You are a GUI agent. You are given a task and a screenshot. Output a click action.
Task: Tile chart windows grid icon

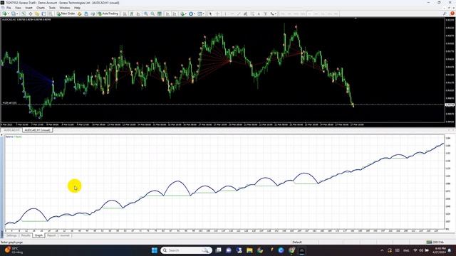point(160,14)
